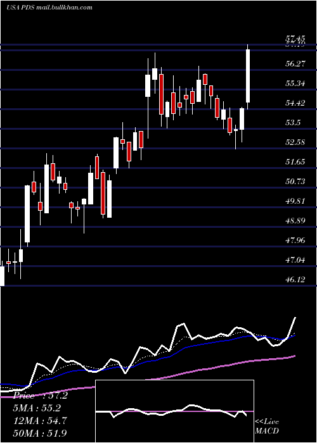Image resolution: width=317 pixels, height=443 pixels.
Task: Click the 'USA PDS mail.bullkhan.com' header text
Action: [49, 8]
